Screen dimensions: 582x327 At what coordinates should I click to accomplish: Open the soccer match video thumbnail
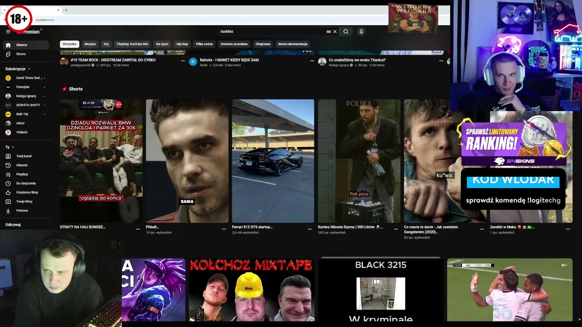510,290
